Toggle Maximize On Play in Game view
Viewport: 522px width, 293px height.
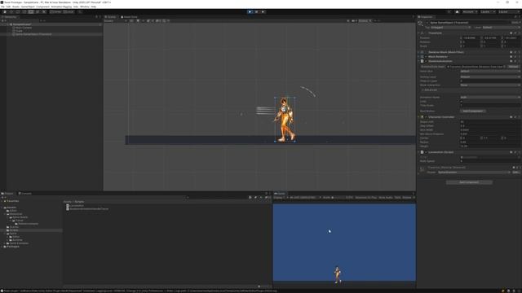click(365, 197)
